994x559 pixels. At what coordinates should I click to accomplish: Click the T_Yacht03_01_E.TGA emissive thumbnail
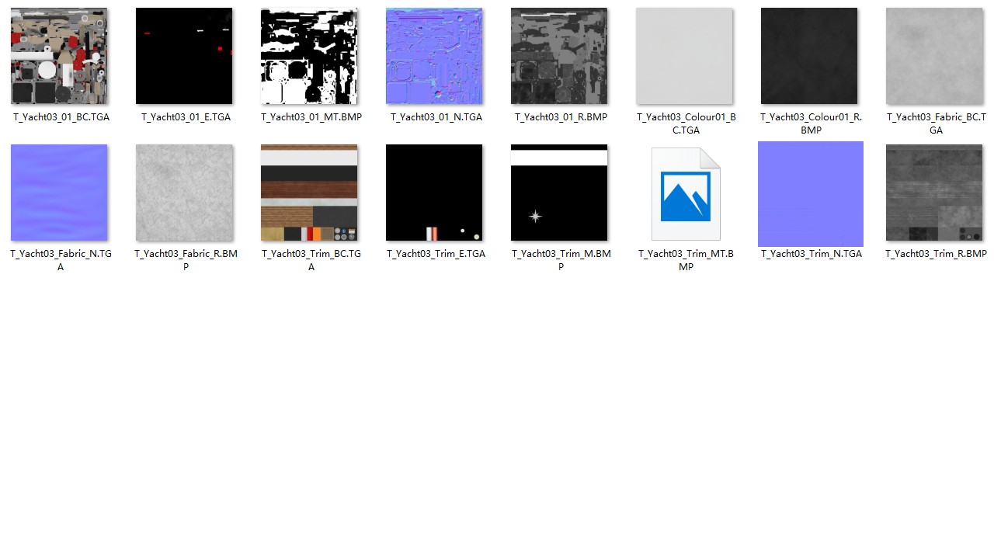tap(184, 56)
